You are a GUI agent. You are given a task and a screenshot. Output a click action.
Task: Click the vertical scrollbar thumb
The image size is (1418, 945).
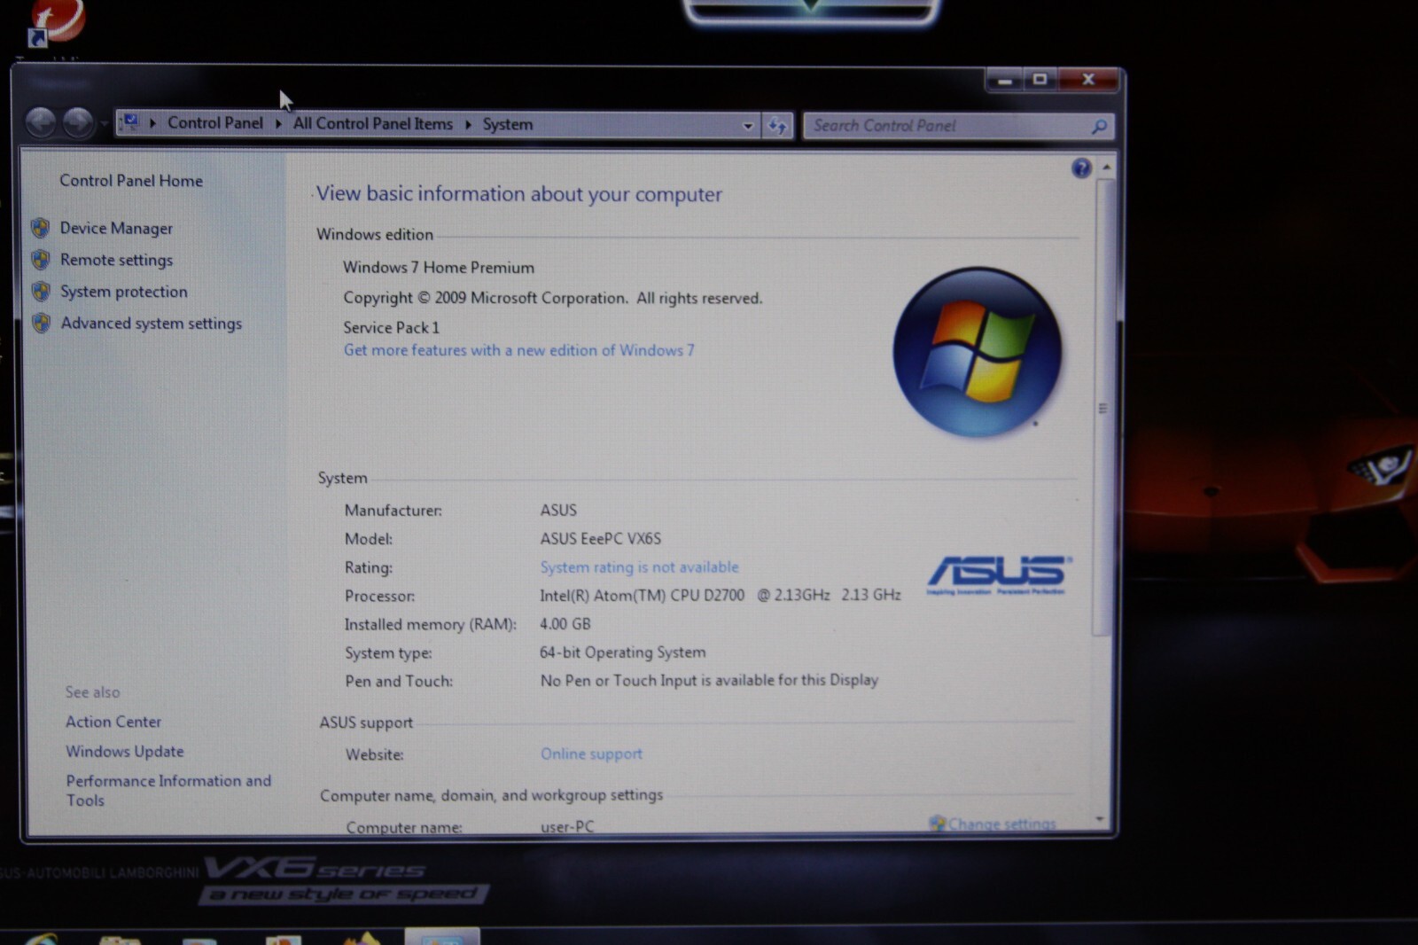pos(1102,408)
